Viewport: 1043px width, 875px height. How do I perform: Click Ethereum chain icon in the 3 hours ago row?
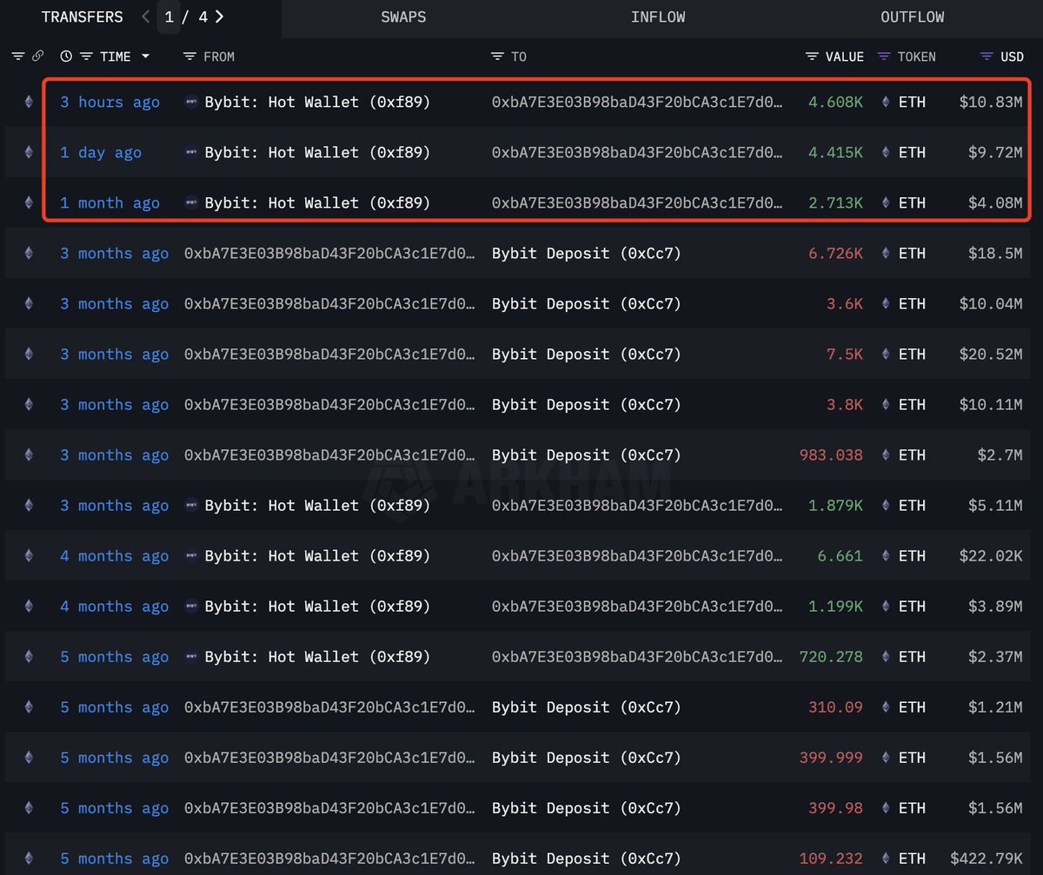pos(29,102)
